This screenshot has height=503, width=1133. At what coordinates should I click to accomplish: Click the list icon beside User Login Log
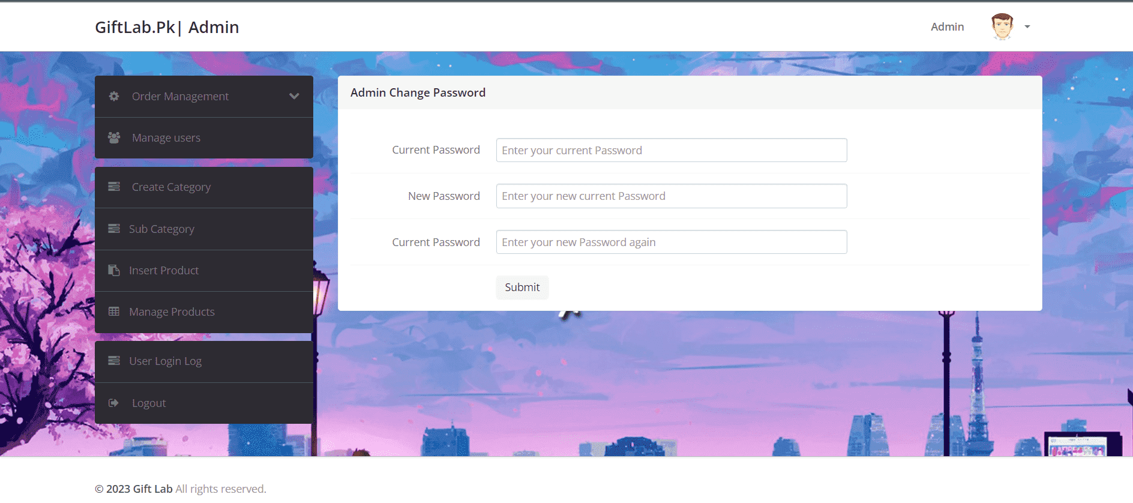pyautogui.click(x=114, y=361)
